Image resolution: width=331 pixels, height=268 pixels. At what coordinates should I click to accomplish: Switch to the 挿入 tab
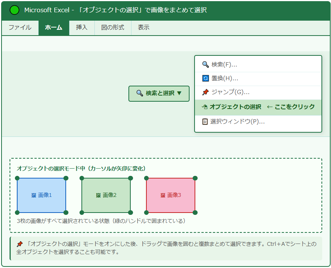click(x=82, y=28)
